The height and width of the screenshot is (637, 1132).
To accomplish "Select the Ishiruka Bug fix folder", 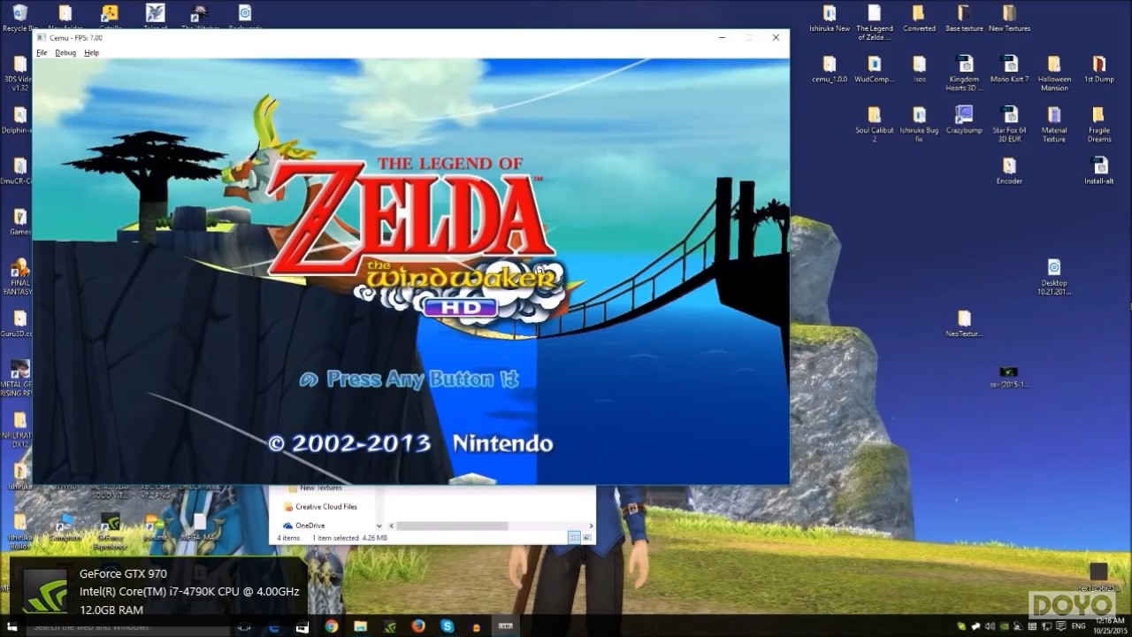I will coord(919,124).
